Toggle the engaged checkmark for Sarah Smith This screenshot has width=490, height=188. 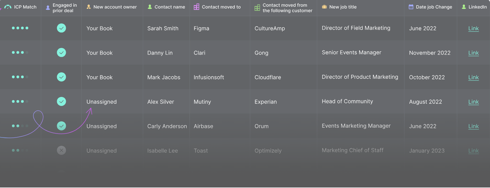61,28
